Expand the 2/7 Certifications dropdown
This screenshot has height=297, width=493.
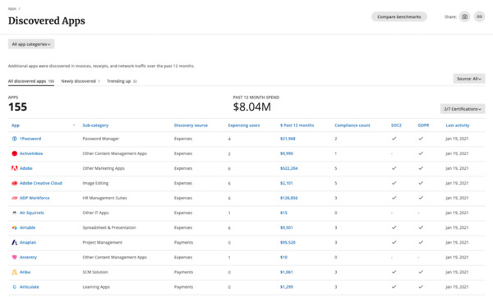(x=463, y=109)
